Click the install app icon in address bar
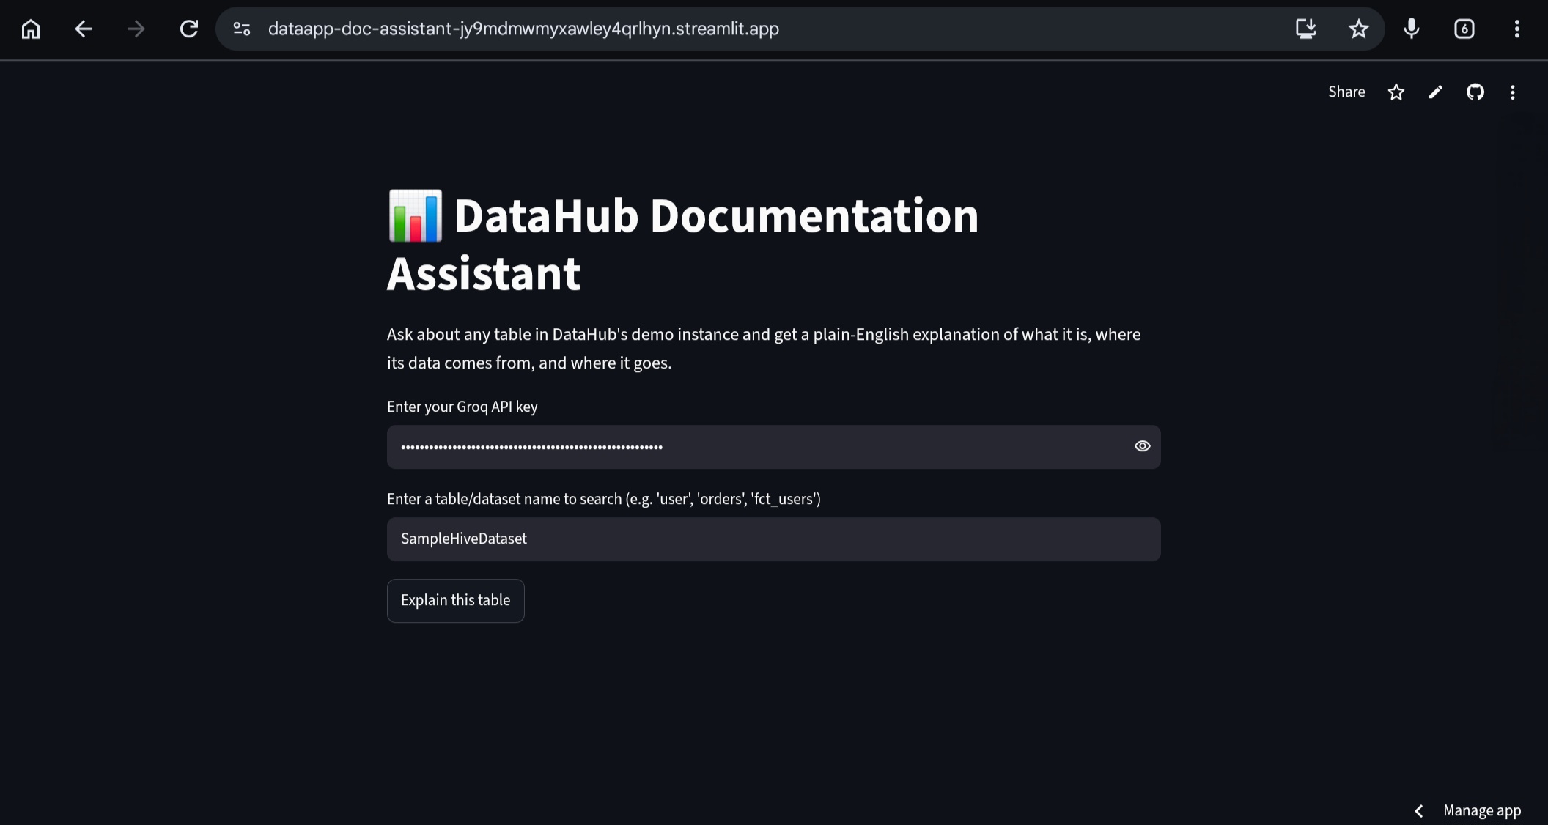This screenshot has width=1548, height=825. coord(1306,29)
